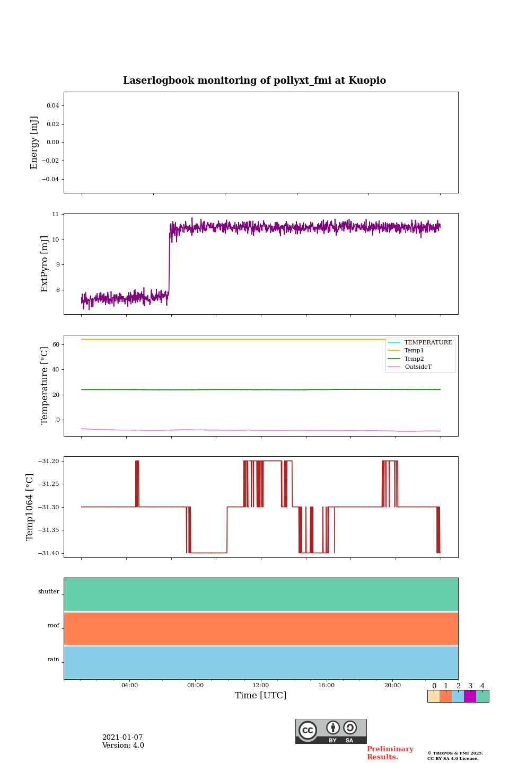Select the green Temp2 legend entry
The height and width of the screenshot is (763, 509).
click(x=414, y=359)
